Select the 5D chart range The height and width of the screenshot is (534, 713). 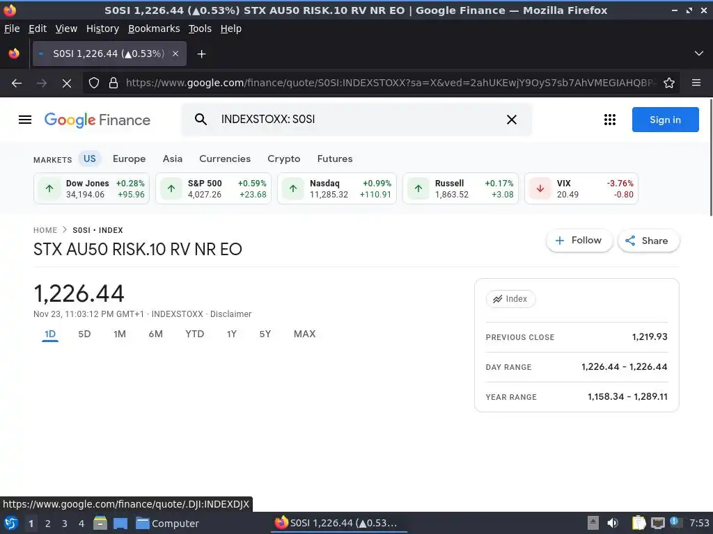pyautogui.click(x=84, y=334)
